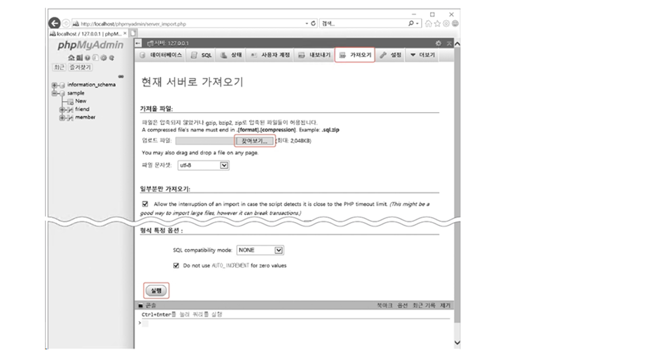This screenshot has height=364, width=647.
Task: Click the browser favorites star icon
Action: [437, 24]
